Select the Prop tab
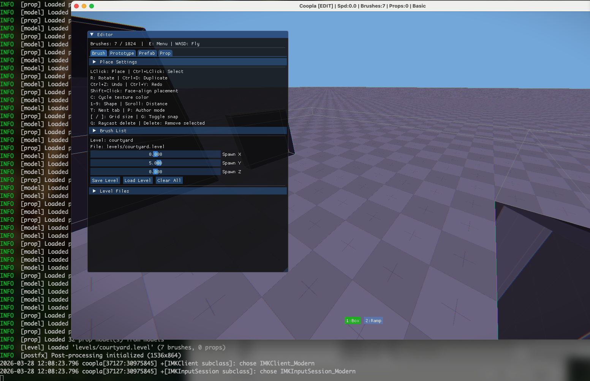Screen dimensions: 590x381 (165, 53)
